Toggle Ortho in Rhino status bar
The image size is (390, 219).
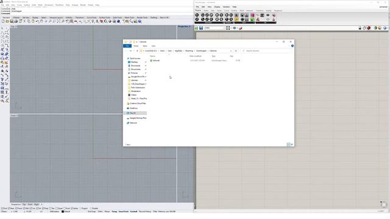(100, 212)
